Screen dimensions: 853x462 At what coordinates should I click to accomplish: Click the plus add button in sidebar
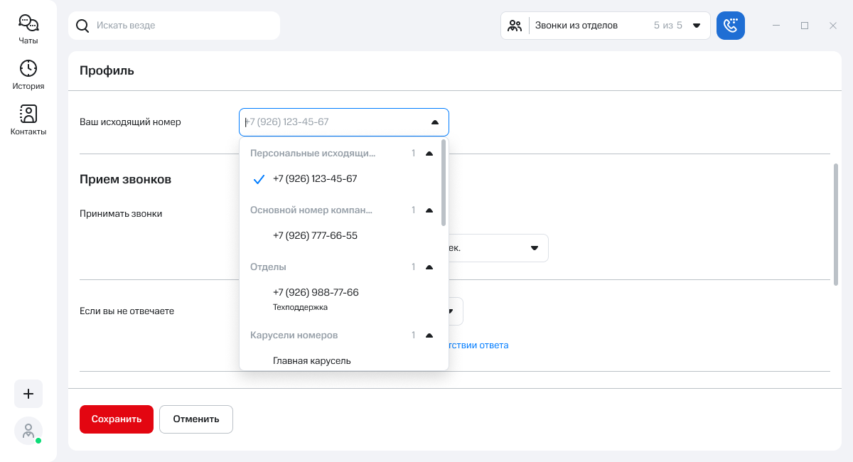click(28, 394)
